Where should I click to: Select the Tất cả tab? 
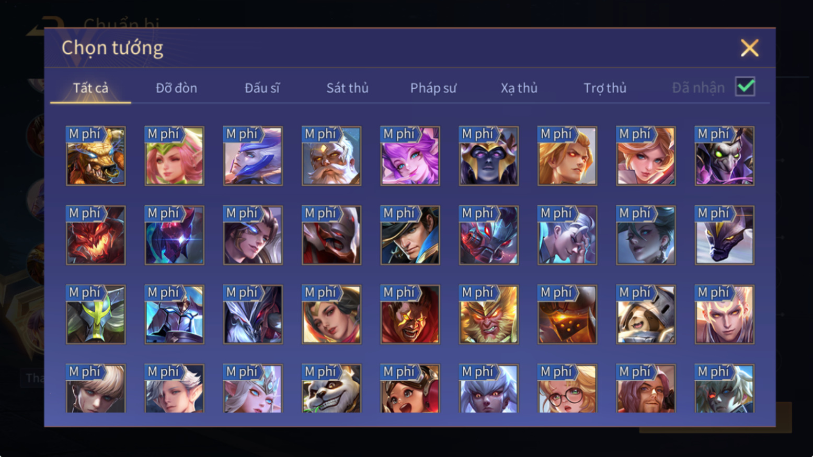tap(90, 88)
